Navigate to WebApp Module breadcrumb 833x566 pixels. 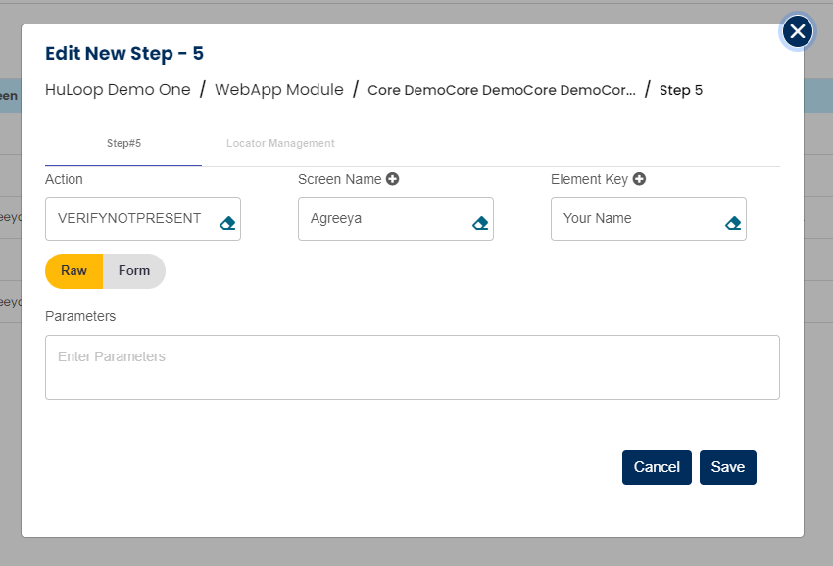[x=279, y=90]
